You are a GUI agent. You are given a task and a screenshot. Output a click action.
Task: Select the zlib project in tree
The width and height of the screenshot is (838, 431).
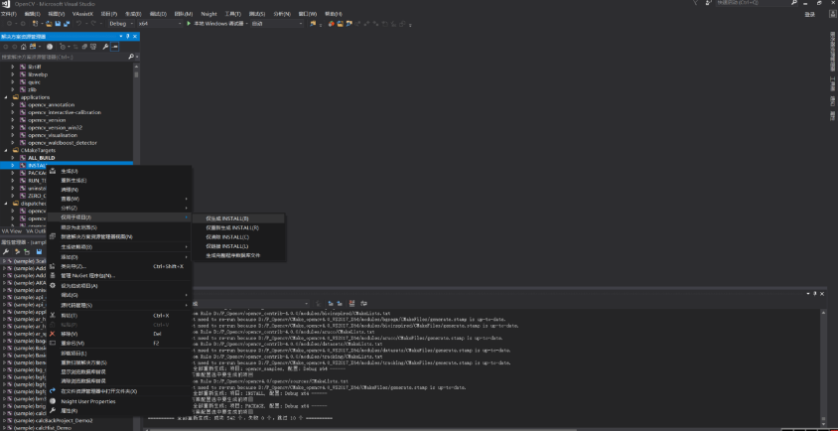(32, 89)
